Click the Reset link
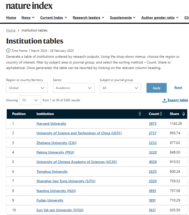The width and height of the screenshot is (189, 215). point(178,87)
